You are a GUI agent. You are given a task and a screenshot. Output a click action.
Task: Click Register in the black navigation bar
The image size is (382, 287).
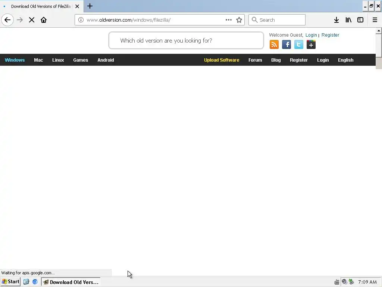point(299,60)
